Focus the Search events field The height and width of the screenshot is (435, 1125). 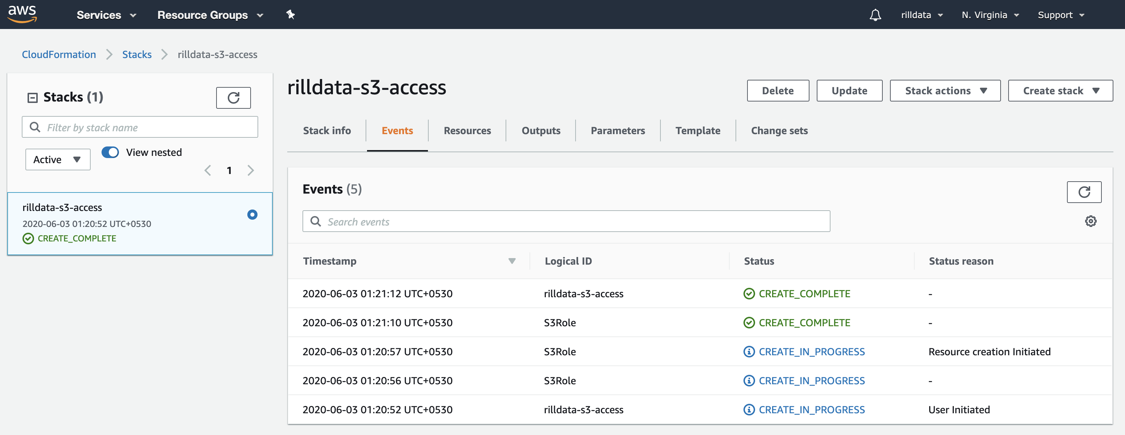(x=566, y=221)
